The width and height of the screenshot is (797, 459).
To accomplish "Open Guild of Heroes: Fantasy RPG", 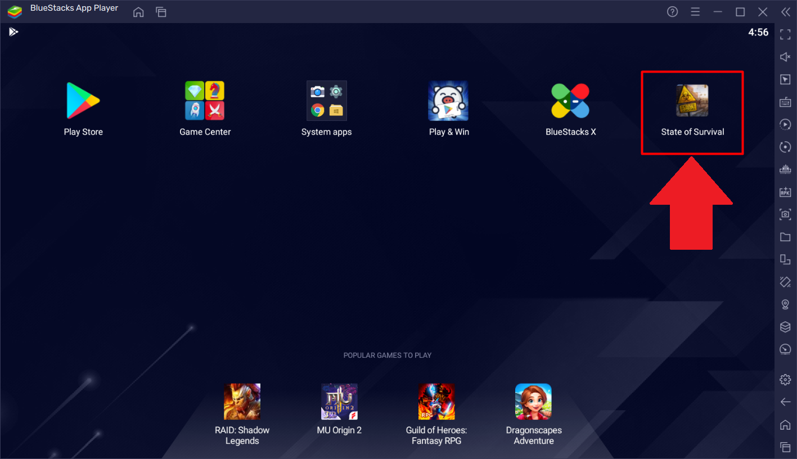I will (x=436, y=402).
